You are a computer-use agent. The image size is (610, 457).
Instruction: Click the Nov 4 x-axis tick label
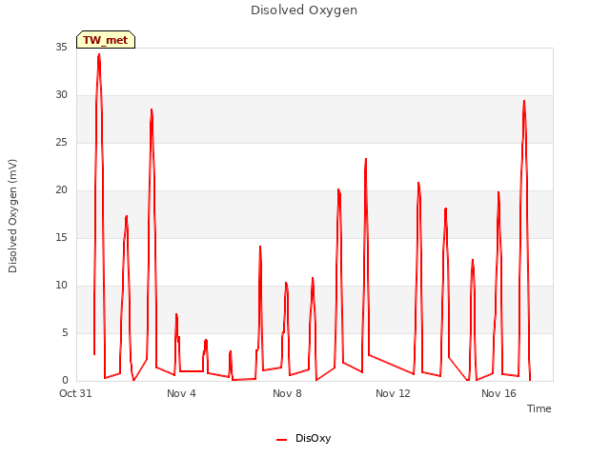click(x=181, y=393)
